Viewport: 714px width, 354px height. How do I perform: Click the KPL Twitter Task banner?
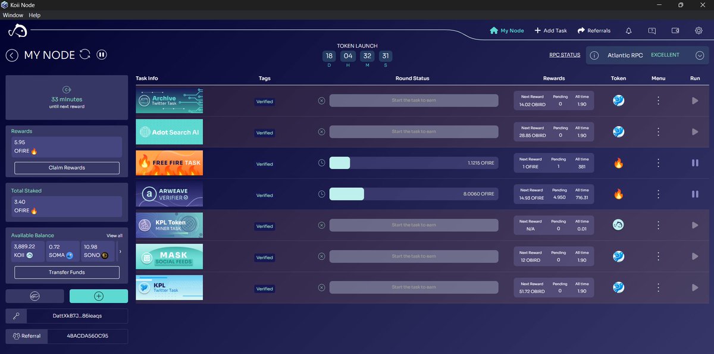[169, 287]
